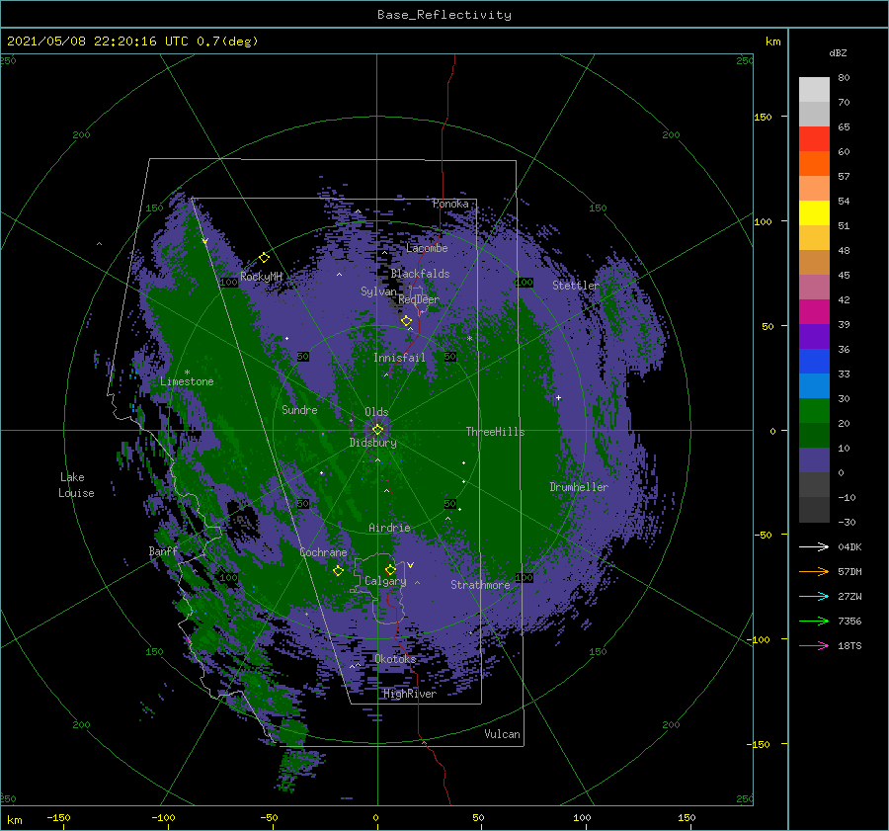Click the Banff label on map
The image size is (889, 831).
point(163,550)
